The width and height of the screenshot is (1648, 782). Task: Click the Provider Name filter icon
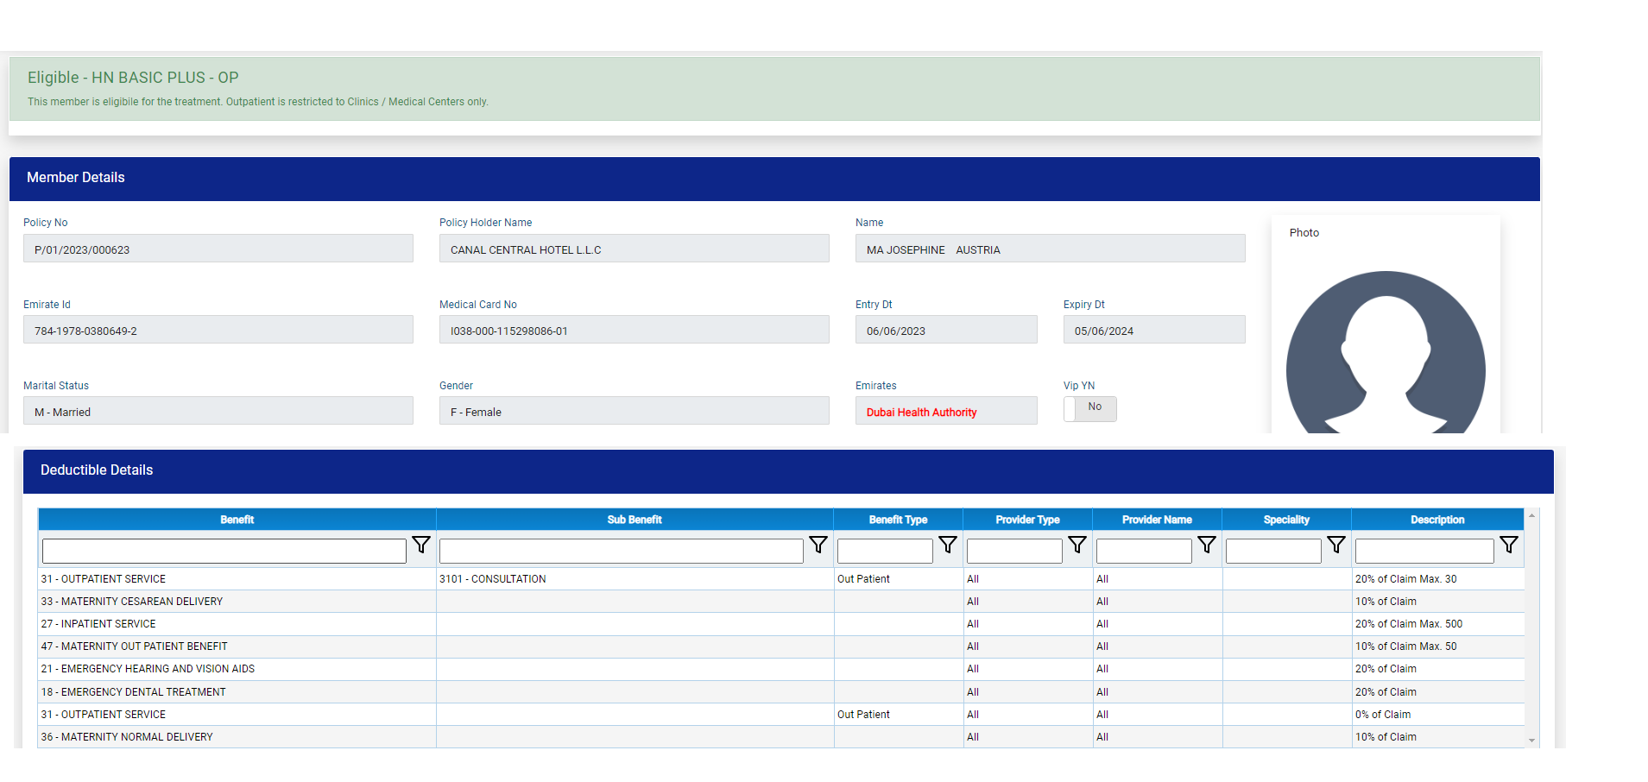[1206, 545]
